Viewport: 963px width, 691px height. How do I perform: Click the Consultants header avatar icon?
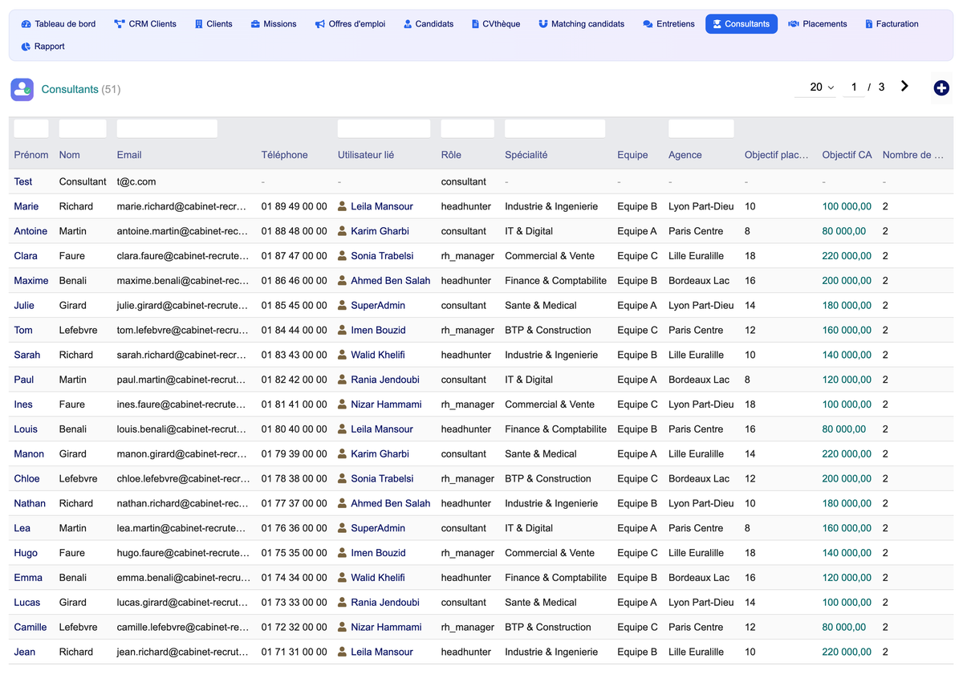coord(22,89)
